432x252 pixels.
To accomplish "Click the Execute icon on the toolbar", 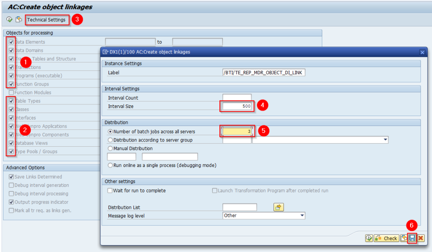I will coord(9,19).
